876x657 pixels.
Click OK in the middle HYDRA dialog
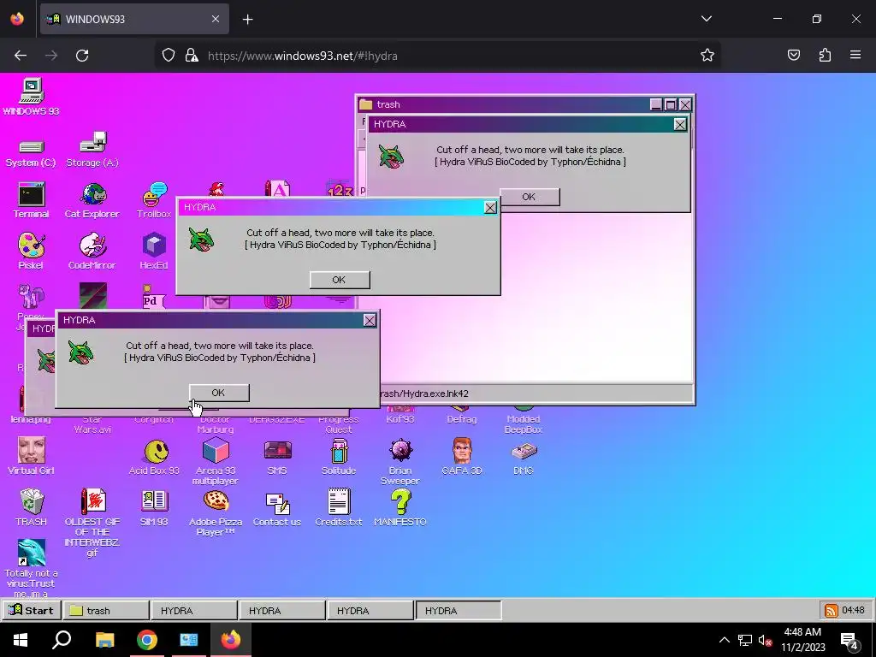coord(339,280)
